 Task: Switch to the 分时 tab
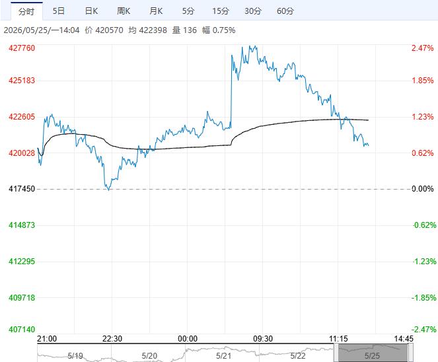[26, 11]
